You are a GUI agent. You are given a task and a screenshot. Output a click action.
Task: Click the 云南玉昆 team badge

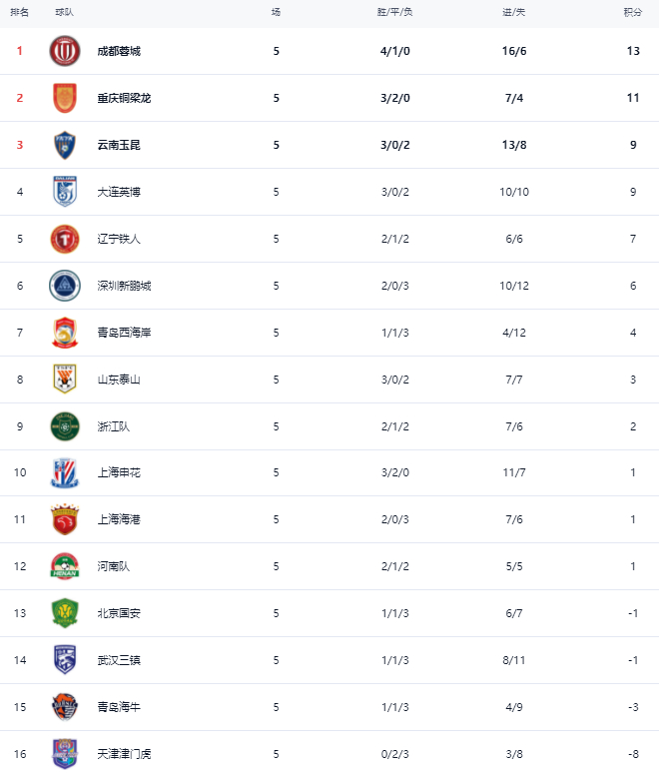65,145
